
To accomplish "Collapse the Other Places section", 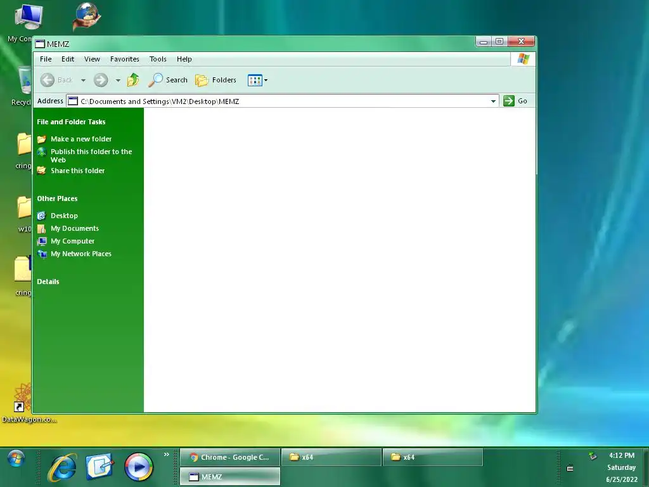I will pos(57,198).
